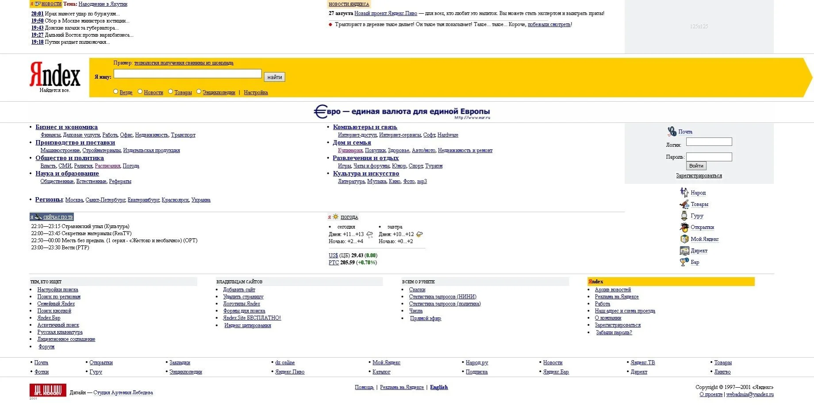Screen dimensions: 814x408
Task: Click the Открытки postcards icon
Action: pos(684,227)
